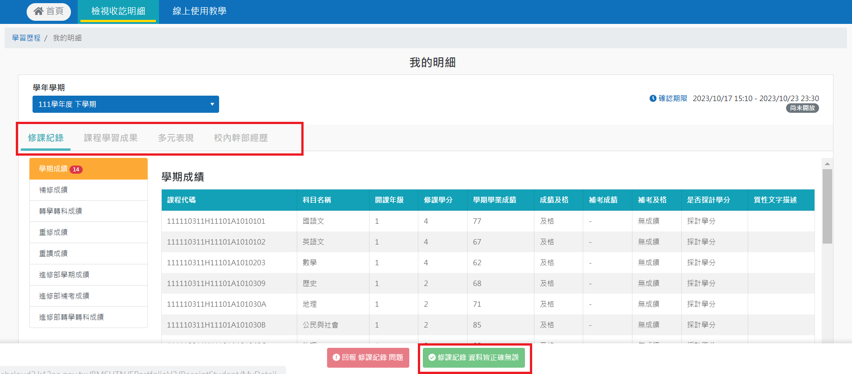
Task: Select 檢視收訖明細 in top navigation
Action: pyautogui.click(x=118, y=11)
